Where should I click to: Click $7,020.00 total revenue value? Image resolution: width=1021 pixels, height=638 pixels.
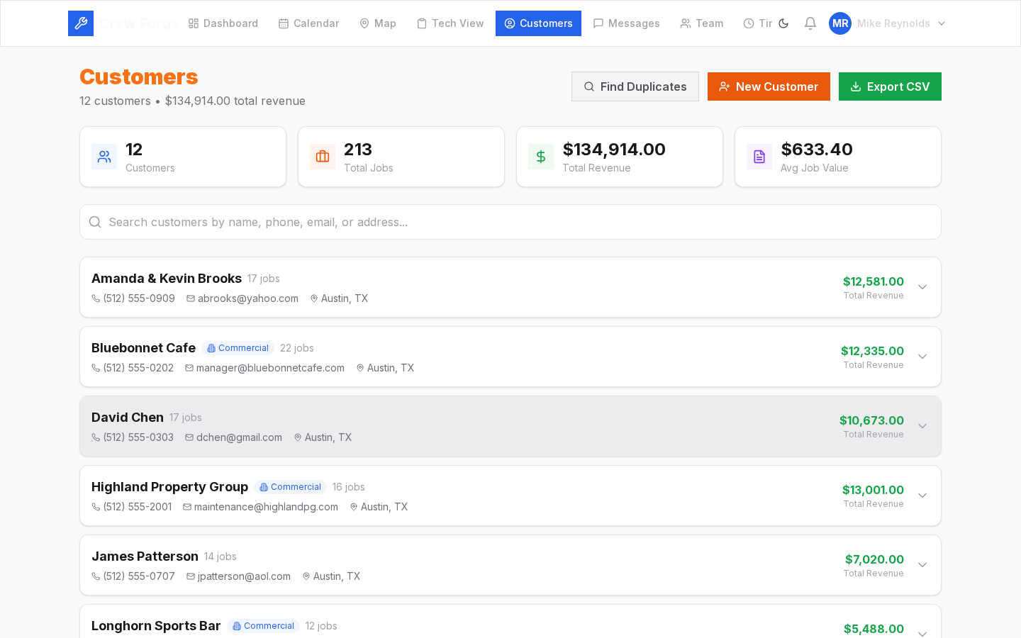874,559
